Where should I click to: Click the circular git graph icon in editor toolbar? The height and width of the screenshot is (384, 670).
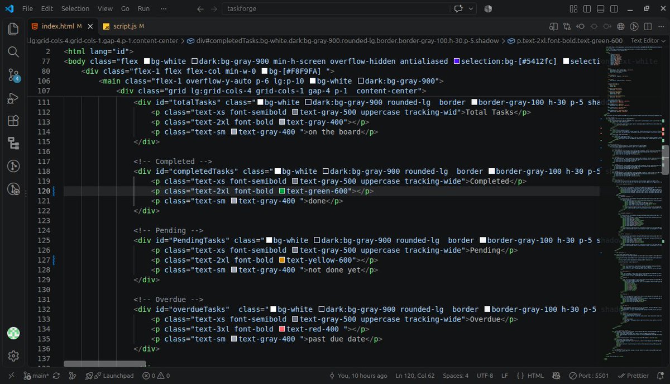(x=634, y=26)
